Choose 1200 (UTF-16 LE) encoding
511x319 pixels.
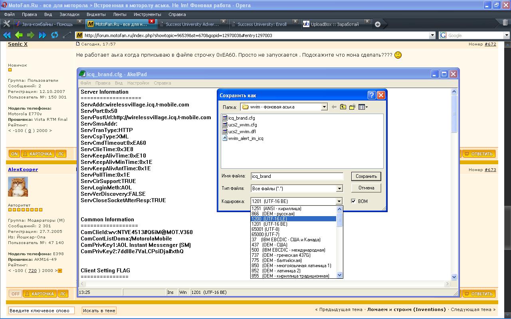293,219
